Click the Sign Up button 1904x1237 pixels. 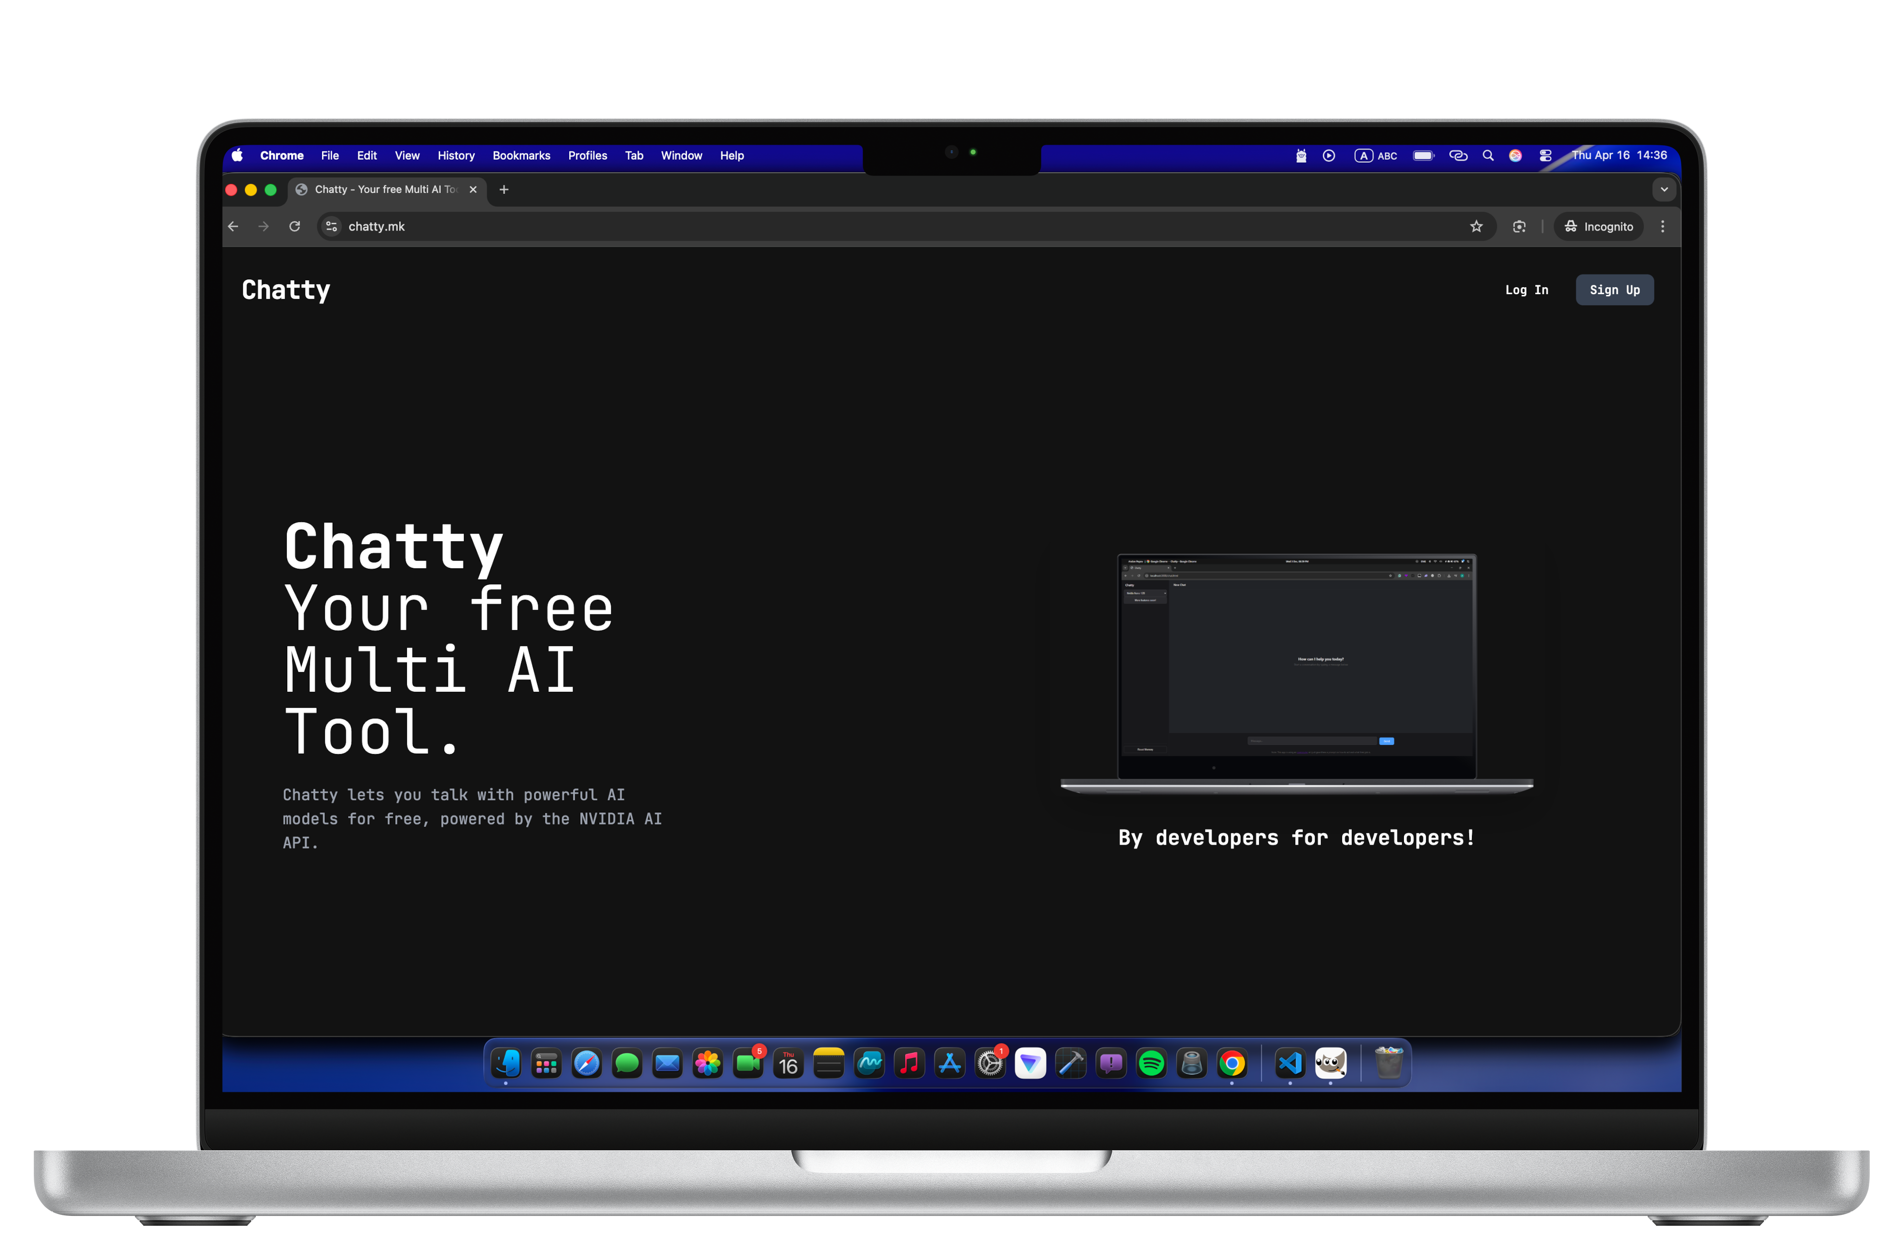click(x=1613, y=290)
